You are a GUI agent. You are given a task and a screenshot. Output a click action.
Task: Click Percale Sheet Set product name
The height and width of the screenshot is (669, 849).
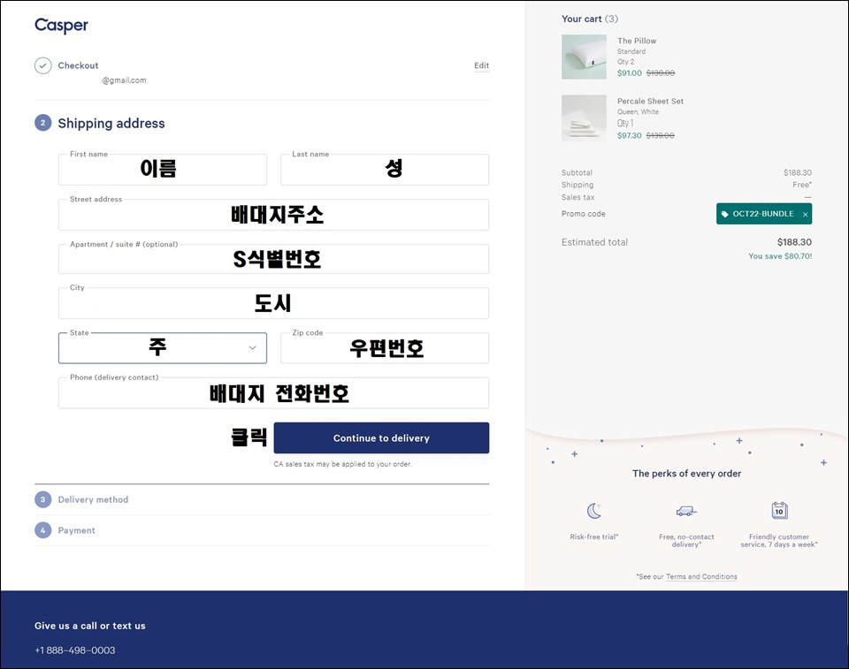point(650,102)
